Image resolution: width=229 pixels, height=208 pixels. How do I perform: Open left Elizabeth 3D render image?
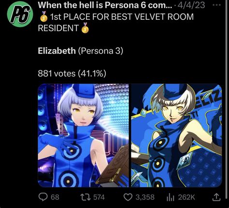(x=84, y=136)
